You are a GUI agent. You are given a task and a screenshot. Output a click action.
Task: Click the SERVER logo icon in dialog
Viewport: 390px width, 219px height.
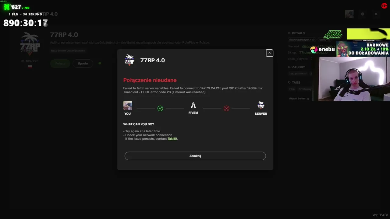pos(261,105)
